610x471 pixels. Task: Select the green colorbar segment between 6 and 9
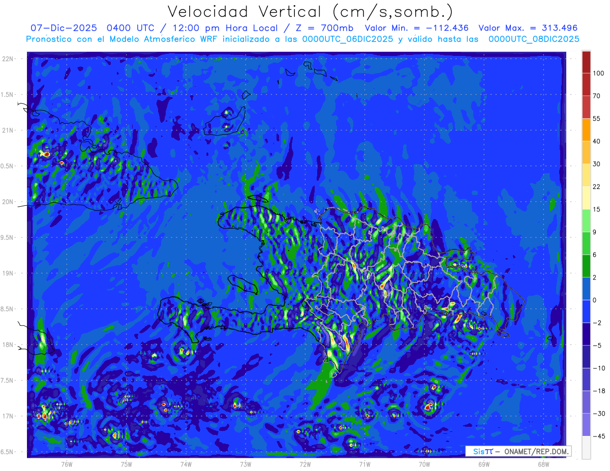pyautogui.click(x=586, y=243)
